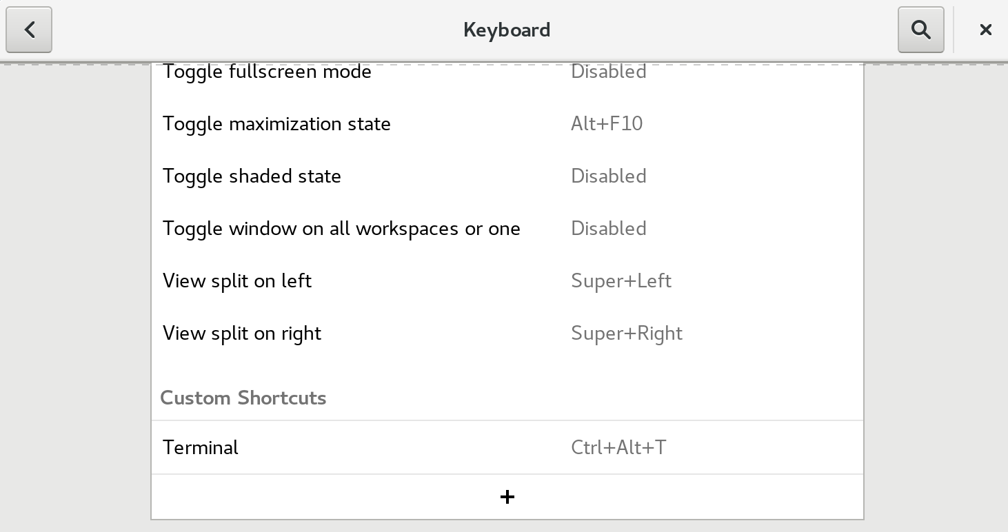Image resolution: width=1008 pixels, height=532 pixels.
Task: Select the View split on right entry
Action: pyautogui.click(x=507, y=334)
